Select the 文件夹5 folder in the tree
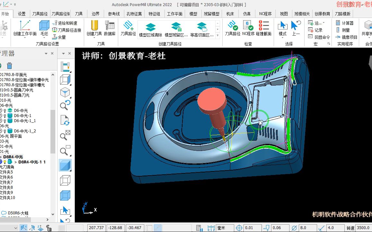This screenshot has width=372, height=232. pos(6,172)
